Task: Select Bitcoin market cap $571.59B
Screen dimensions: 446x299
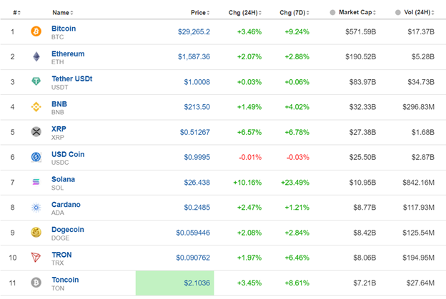Action: pyautogui.click(x=361, y=31)
